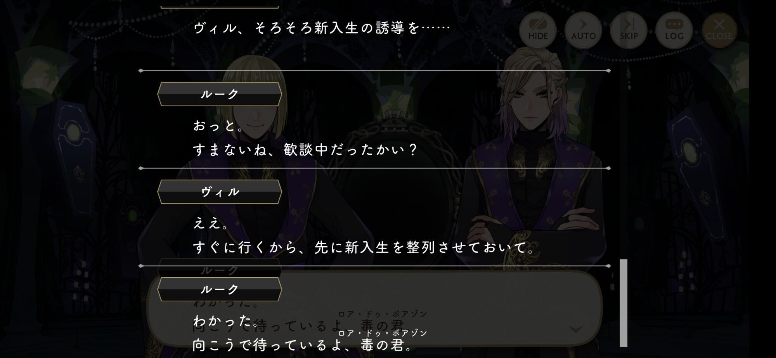This screenshot has height=358, width=776.
Task: Tap the ロア・ドゥ・ポアゾン ruby text
Action: point(383,333)
